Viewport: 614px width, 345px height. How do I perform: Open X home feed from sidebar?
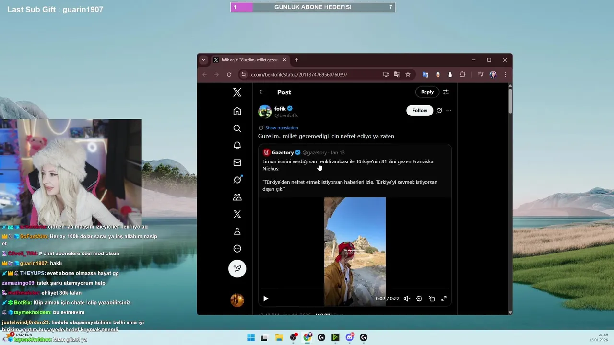(237, 111)
